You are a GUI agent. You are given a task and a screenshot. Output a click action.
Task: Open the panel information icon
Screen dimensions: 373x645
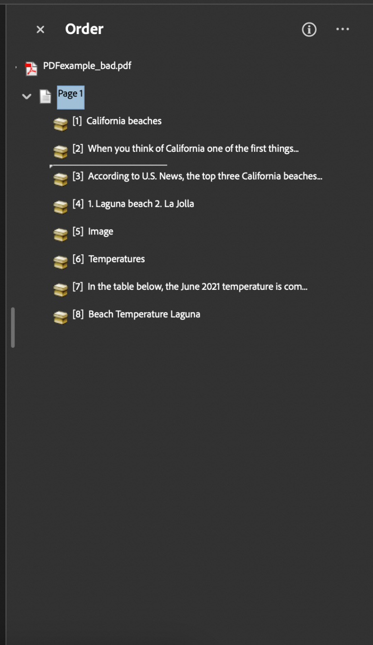(x=308, y=29)
